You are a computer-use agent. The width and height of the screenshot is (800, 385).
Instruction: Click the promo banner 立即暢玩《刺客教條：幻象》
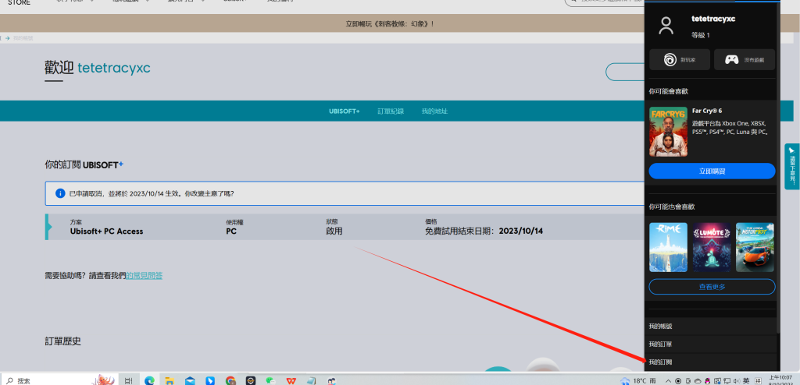point(390,23)
